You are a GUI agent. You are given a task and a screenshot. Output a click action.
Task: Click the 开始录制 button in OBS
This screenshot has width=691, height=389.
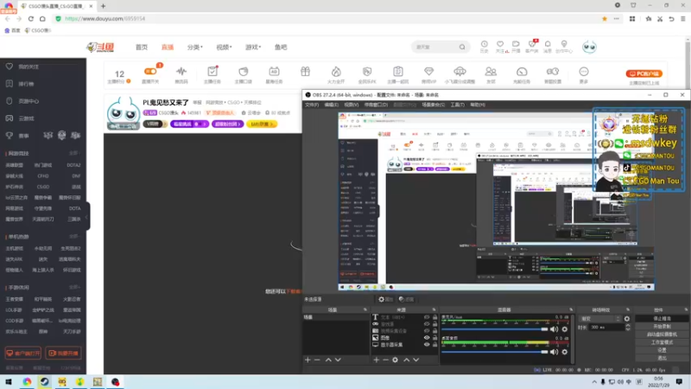662,327
